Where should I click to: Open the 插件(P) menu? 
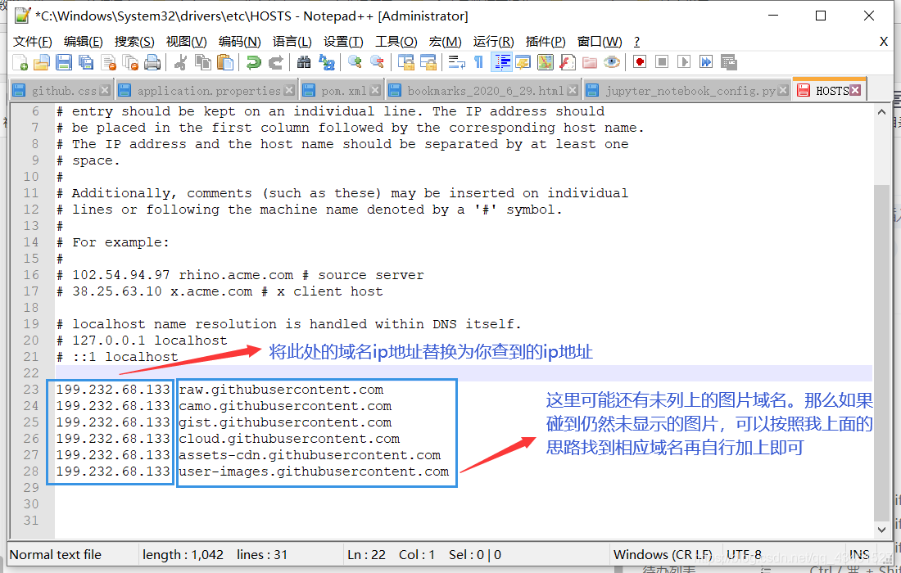(x=546, y=42)
